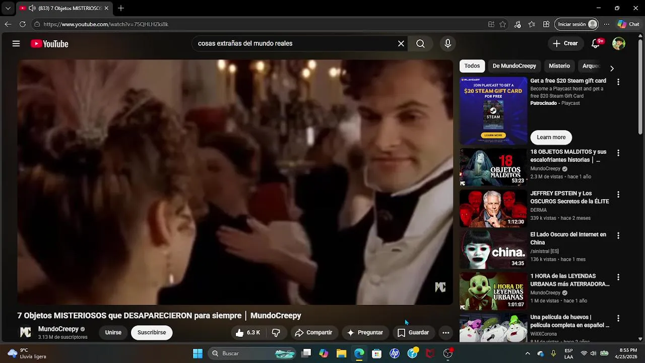The height and width of the screenshot is (363, 645).
Task: Open the video title '7 Objetos MISTERIOSOS'
Action: point(159,316)
